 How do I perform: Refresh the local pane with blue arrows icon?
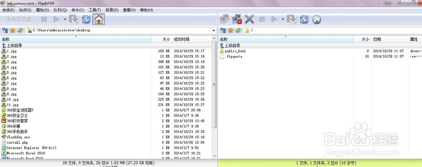pos(86,19)
